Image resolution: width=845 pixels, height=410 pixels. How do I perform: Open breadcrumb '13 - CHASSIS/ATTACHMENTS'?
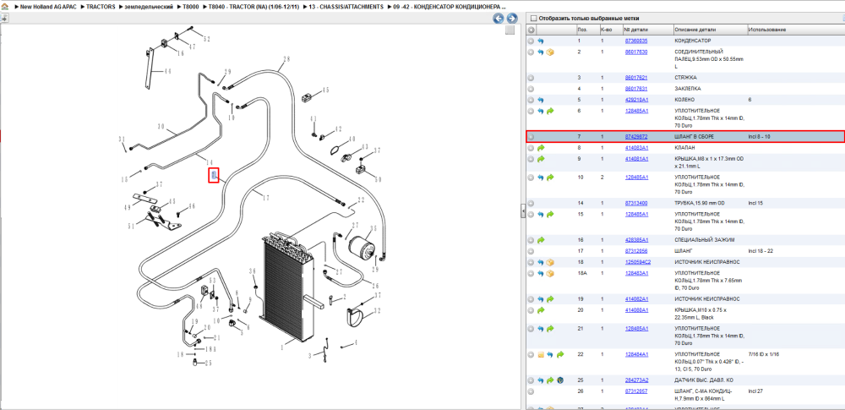(346, 7)
